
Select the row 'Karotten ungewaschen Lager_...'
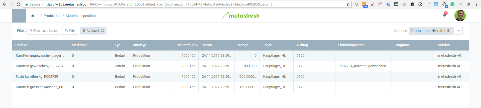(241, 55)
